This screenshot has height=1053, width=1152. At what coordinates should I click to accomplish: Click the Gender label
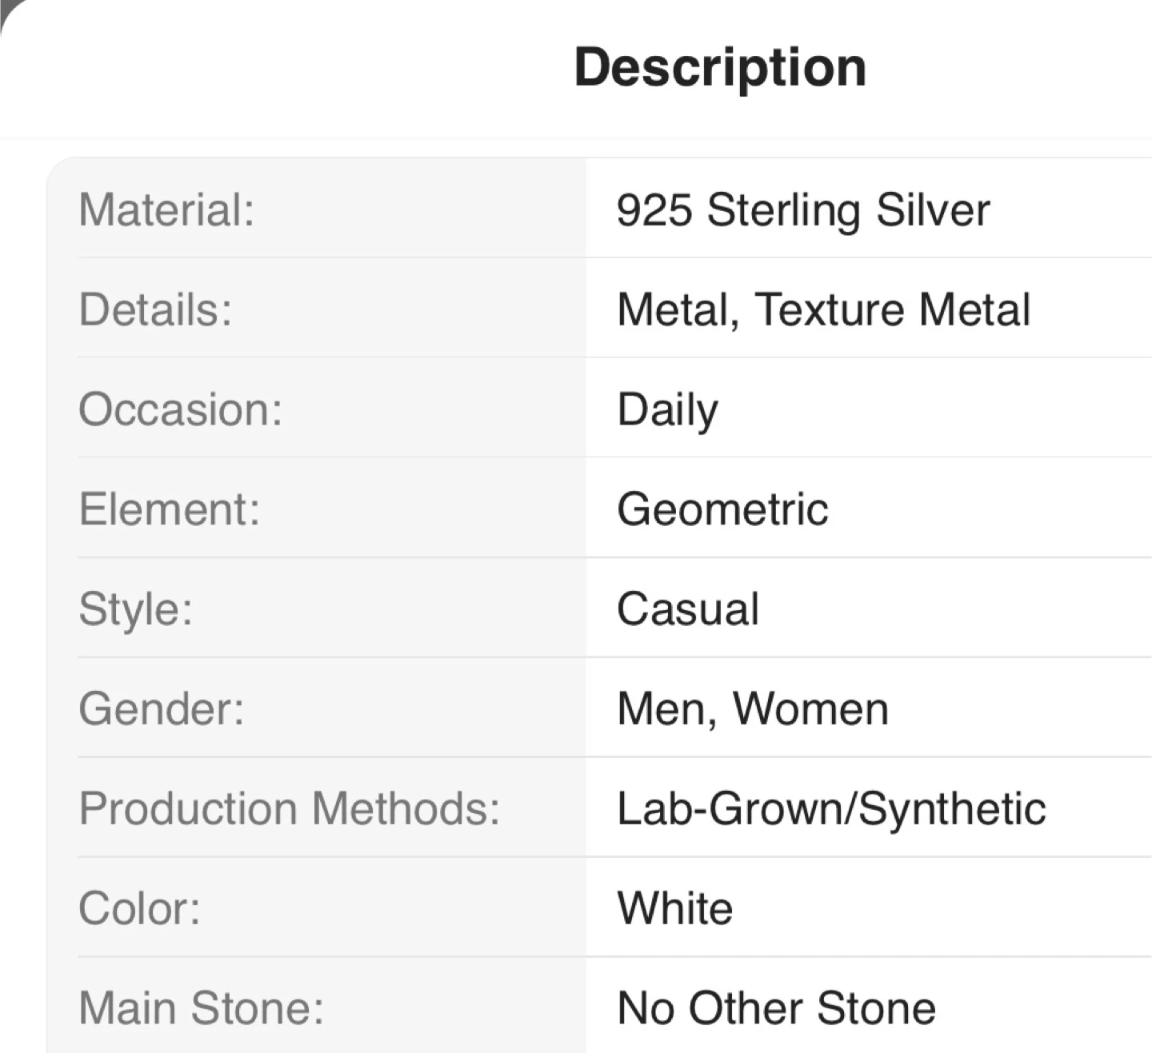[x=161, y=708]
